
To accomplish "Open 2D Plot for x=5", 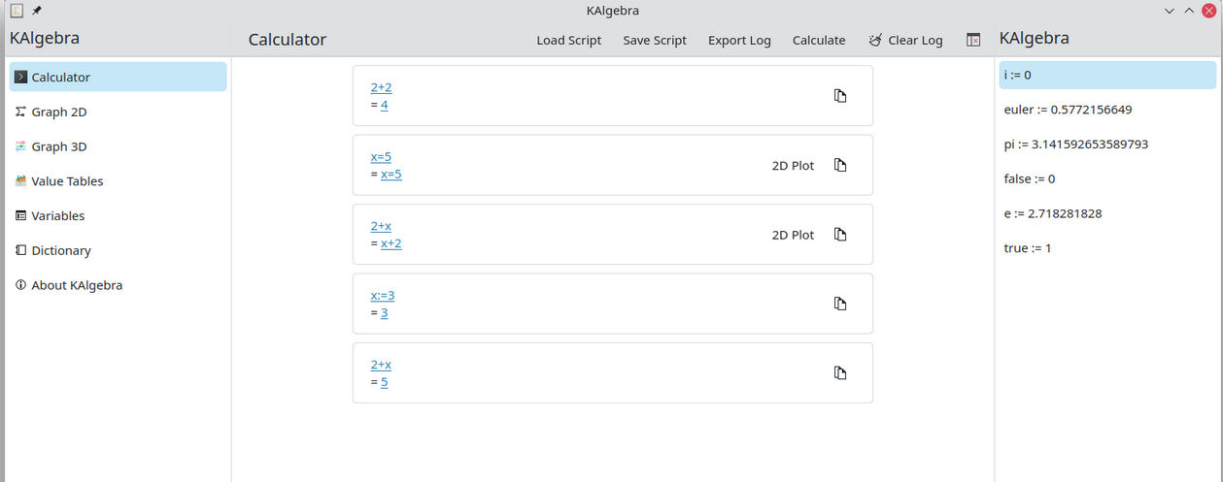I will (793, 166).
